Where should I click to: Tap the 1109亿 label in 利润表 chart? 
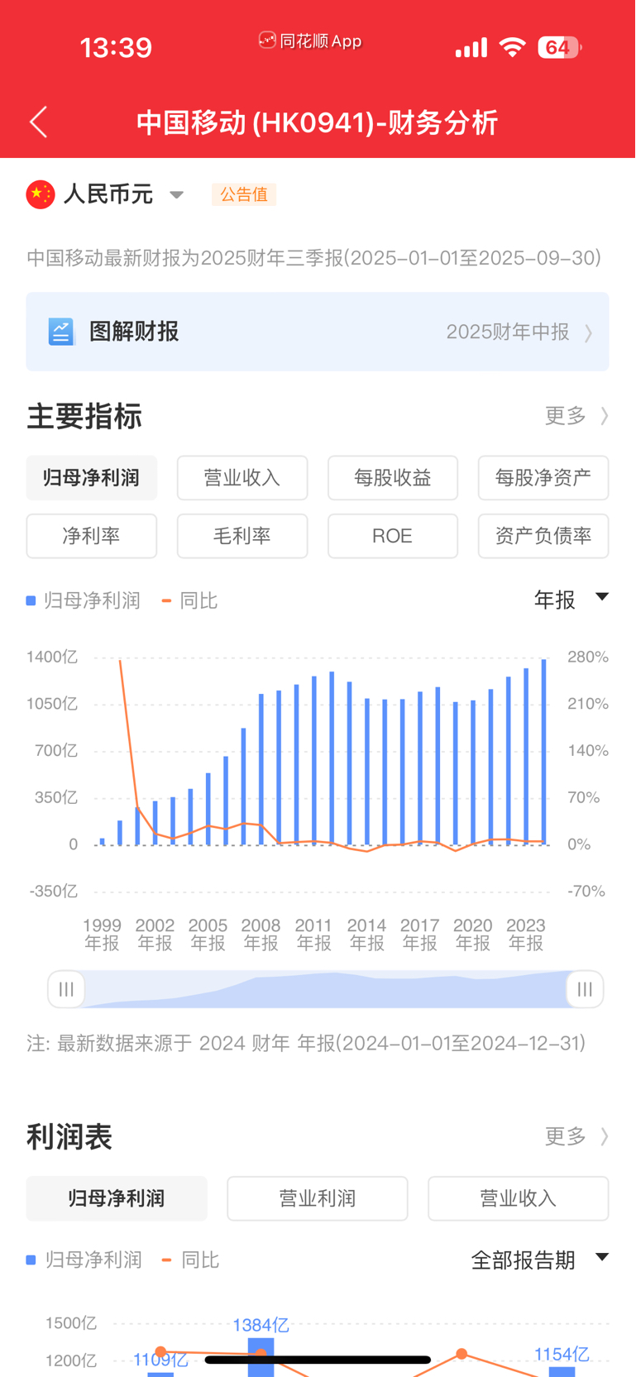161,1360
